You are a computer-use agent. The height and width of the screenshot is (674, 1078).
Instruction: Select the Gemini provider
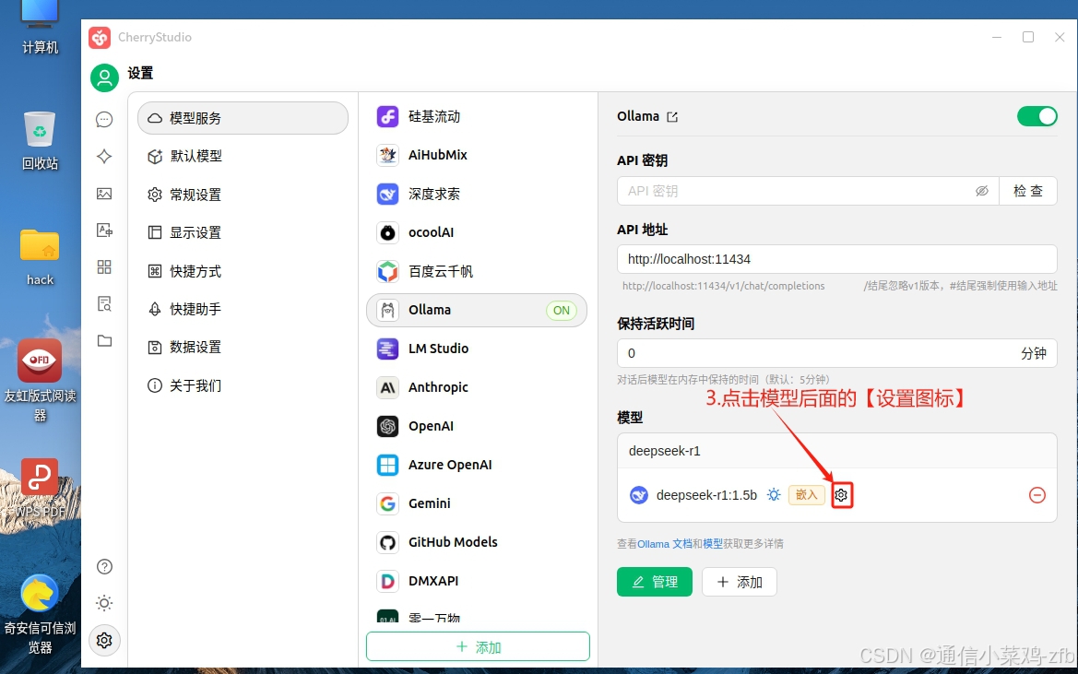[477, 503]
